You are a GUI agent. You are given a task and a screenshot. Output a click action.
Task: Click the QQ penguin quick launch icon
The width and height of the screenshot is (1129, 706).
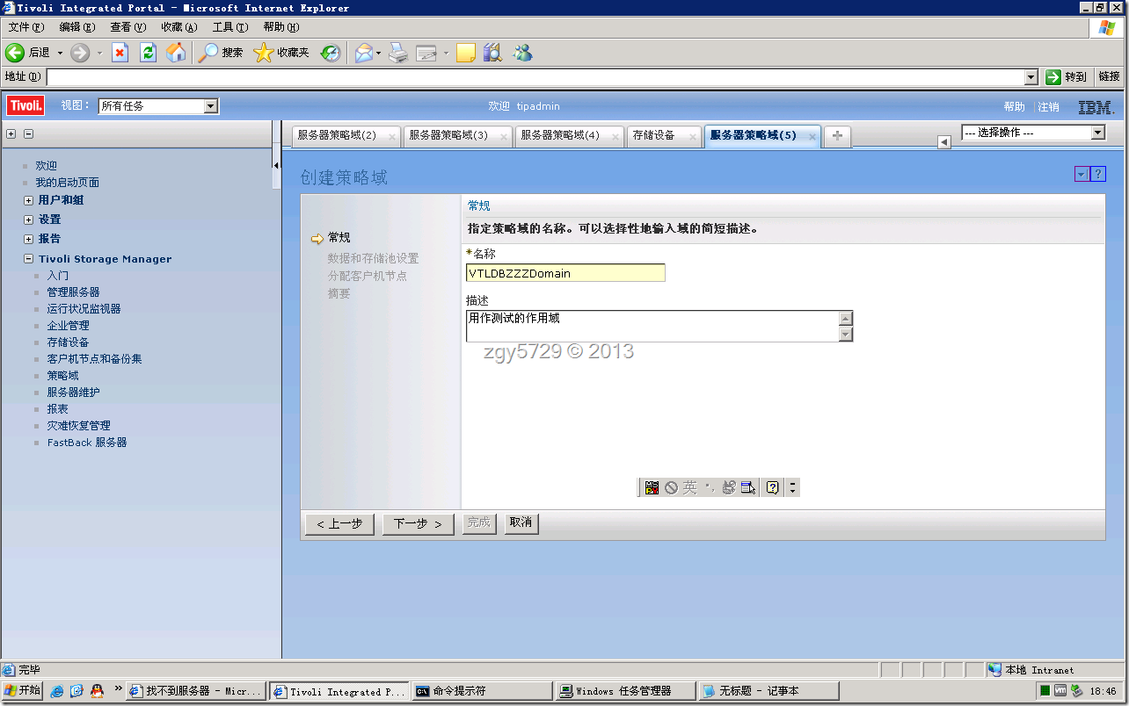[x=97, y=691]
